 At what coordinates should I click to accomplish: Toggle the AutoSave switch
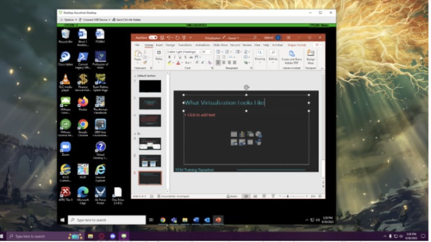click(153, 38)
